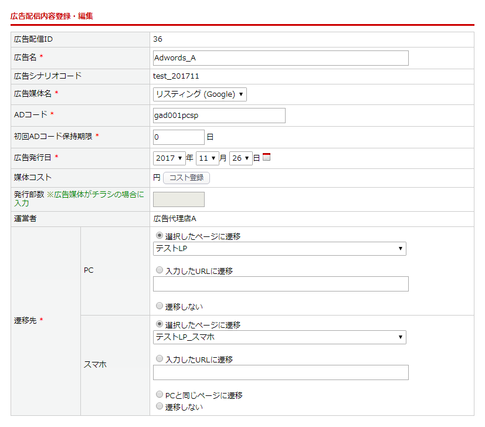
Task: Open the day dropdown showing 26
Action: click(240, 158)
